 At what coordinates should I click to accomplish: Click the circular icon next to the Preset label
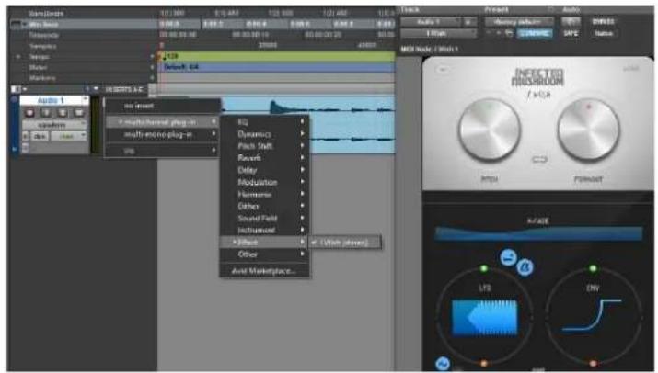[551, 9]
